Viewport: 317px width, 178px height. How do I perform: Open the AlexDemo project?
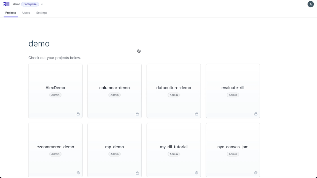[x=55, y=88]
